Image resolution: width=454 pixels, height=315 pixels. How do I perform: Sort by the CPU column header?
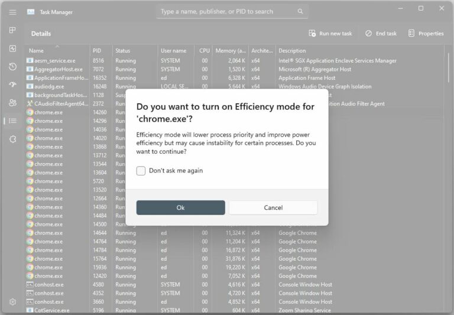[x=205, y=51]
